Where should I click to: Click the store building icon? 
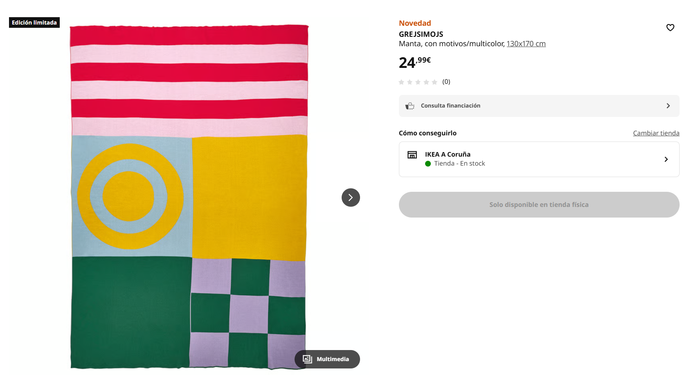[x=412, y=155]
